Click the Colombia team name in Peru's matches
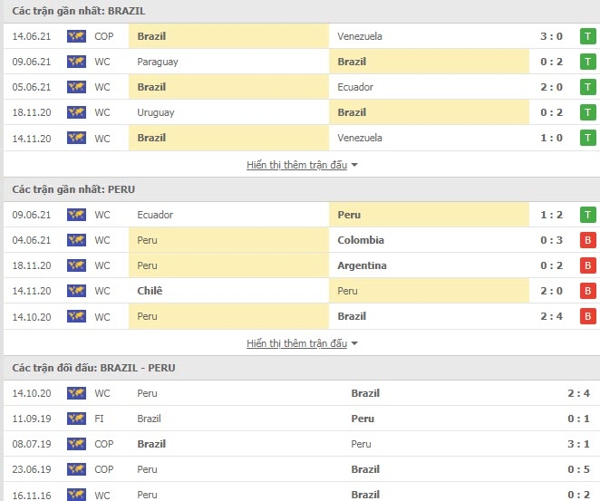The width and height of the screenshot is (600, 501). [x=361, y=240]
